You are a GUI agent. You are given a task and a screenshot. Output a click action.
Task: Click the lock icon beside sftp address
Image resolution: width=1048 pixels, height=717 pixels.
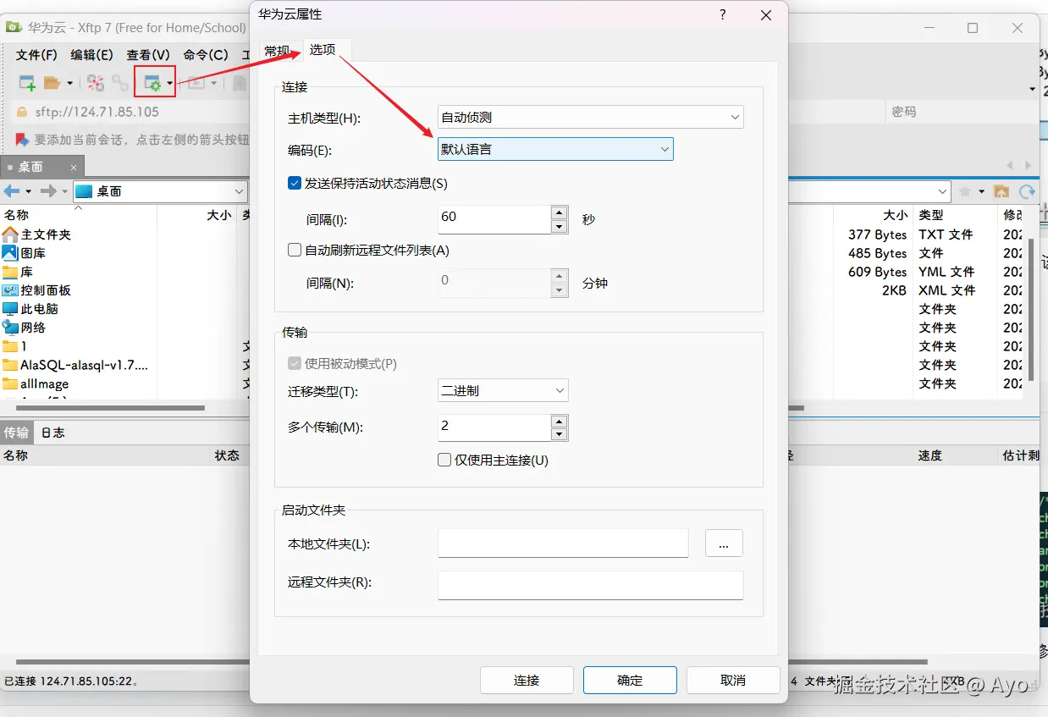[x=22, y=112]
